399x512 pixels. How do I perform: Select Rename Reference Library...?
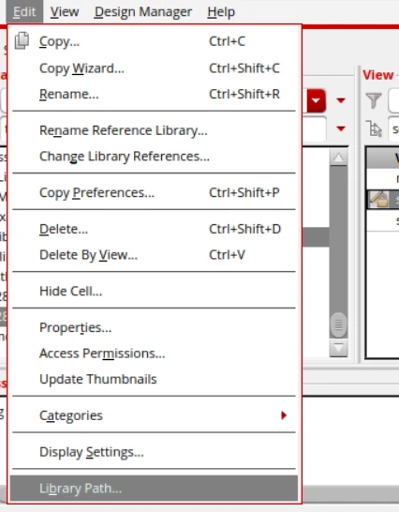pyautogui.click(x=154, y=130)
